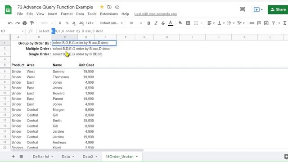
Task: Open the font size 10 dropdown
Action: pos(135,23)
